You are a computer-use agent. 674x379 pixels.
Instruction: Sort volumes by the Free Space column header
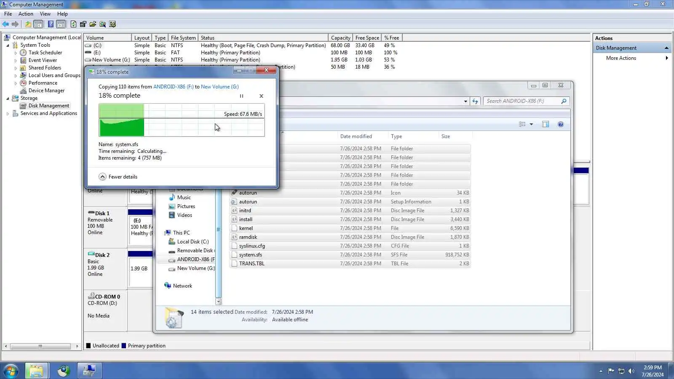367,38
